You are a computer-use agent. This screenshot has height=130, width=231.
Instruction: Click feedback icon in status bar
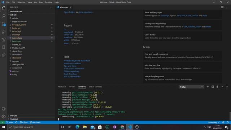(223, 122)
